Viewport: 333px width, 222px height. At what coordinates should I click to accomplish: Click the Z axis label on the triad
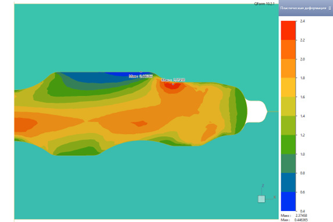263,185
